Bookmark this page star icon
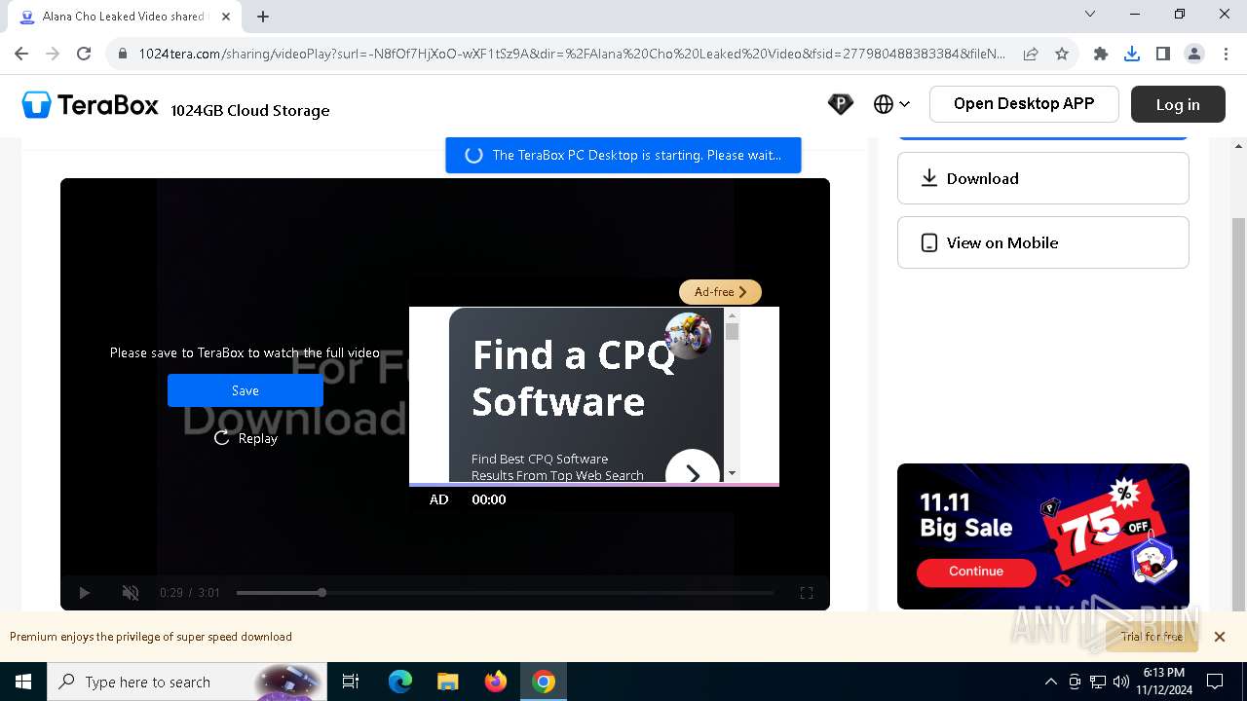This screenshot has width=1247, height=701. click(x=1062, y=54)
